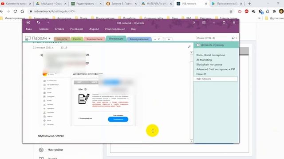Click the Chrome profile avatar
284x159 pixels.
click(x=281, y=11)
